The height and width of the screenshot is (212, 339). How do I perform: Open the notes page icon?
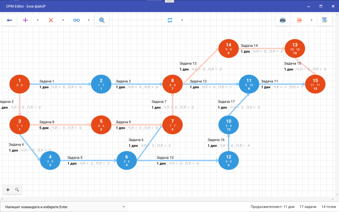pyautogui.click(x=324, y=20)
